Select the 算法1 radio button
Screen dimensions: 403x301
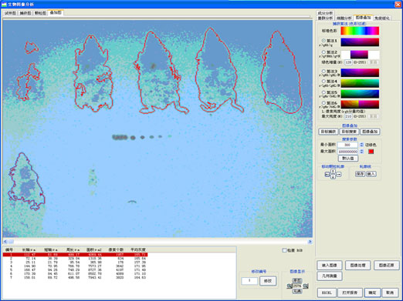(x=323, y=41)
